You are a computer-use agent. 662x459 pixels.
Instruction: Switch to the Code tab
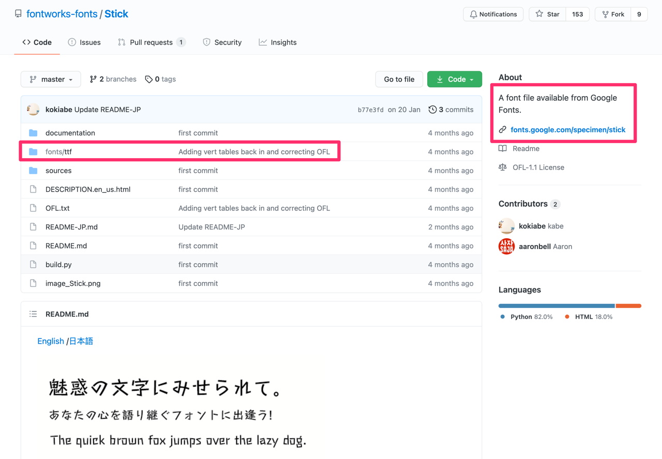point(37,42)
